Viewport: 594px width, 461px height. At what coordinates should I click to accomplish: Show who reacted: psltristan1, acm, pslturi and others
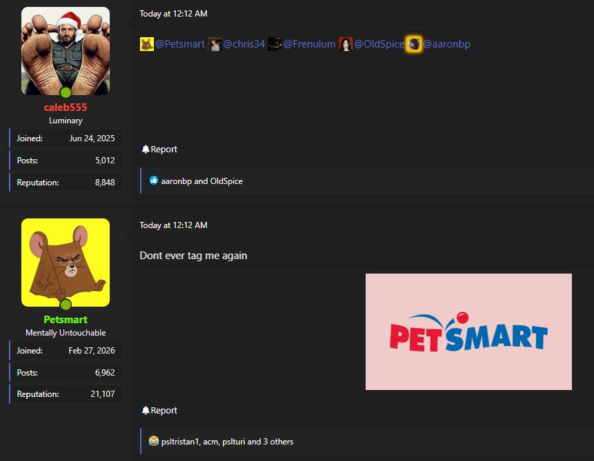coord(227,441)
